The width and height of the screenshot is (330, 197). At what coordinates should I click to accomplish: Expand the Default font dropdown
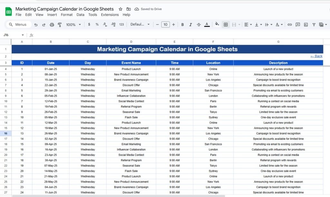tap(140, 25)
